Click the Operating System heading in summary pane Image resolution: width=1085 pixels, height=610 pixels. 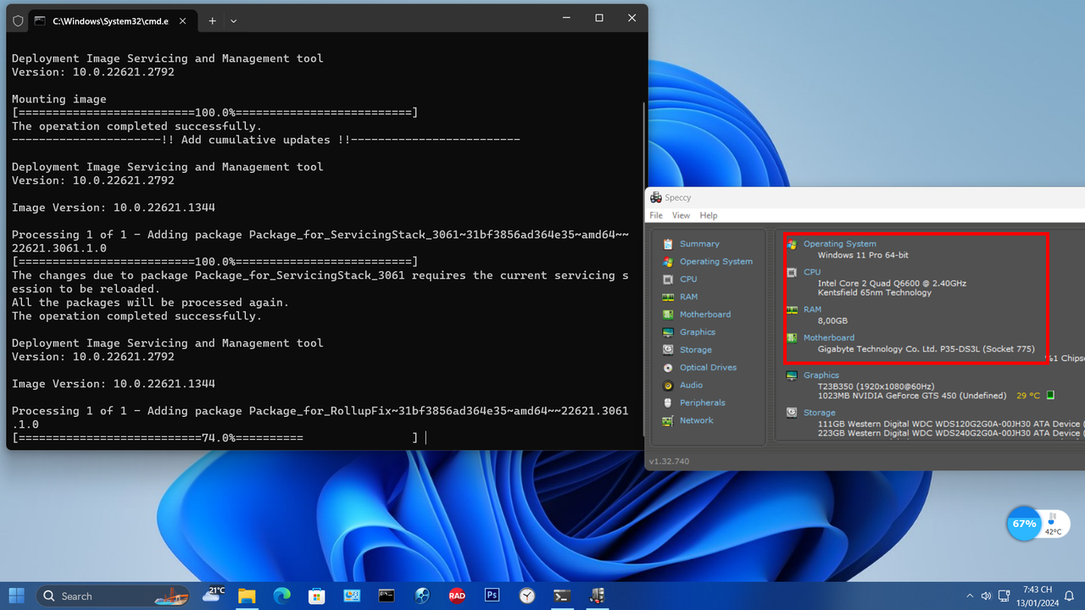coord(839,244)
